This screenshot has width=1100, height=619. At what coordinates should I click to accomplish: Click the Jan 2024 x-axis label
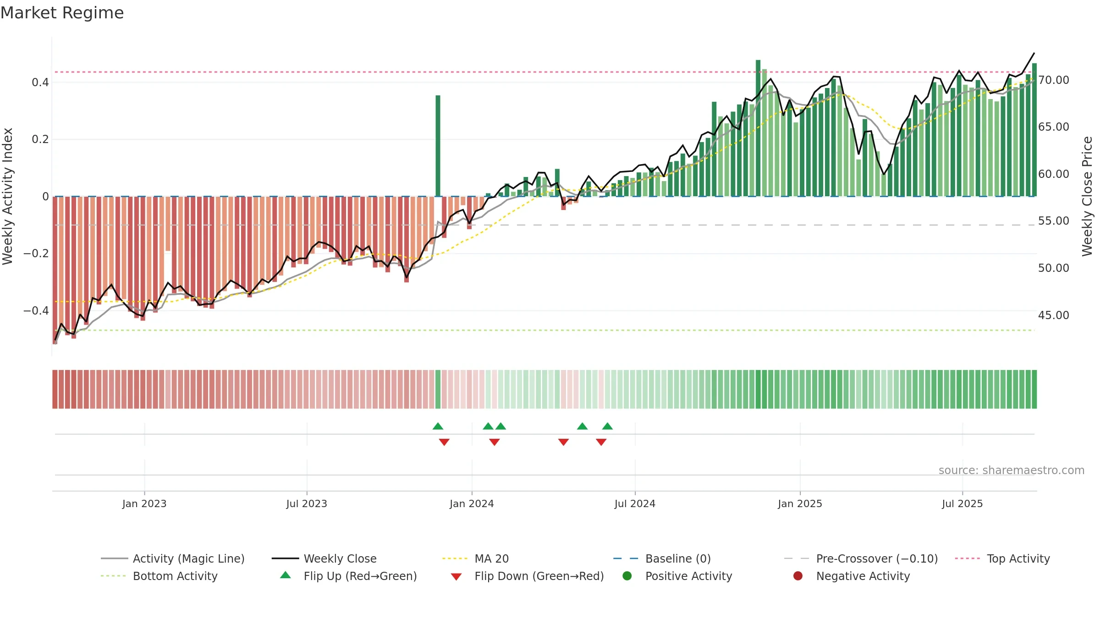pyautogui.click(x=472, y=504)
